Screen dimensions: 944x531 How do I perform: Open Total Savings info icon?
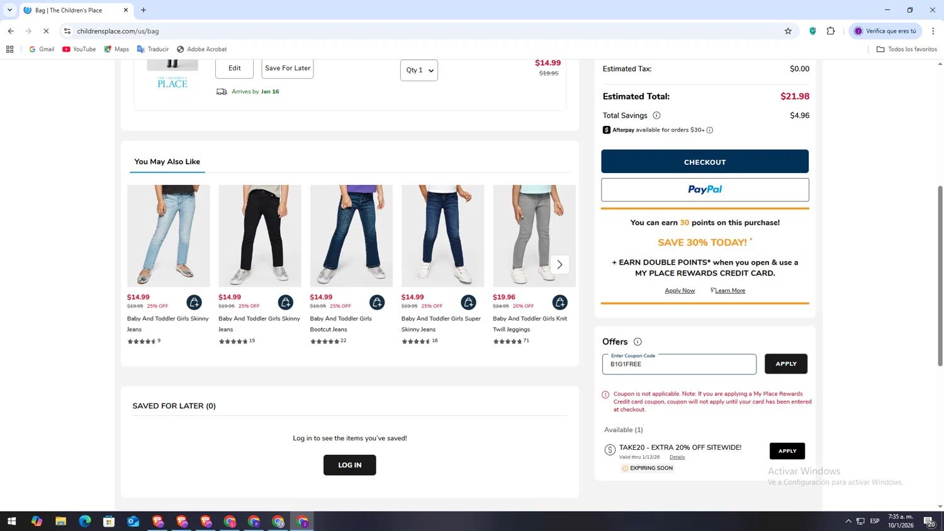click(656, 116)
